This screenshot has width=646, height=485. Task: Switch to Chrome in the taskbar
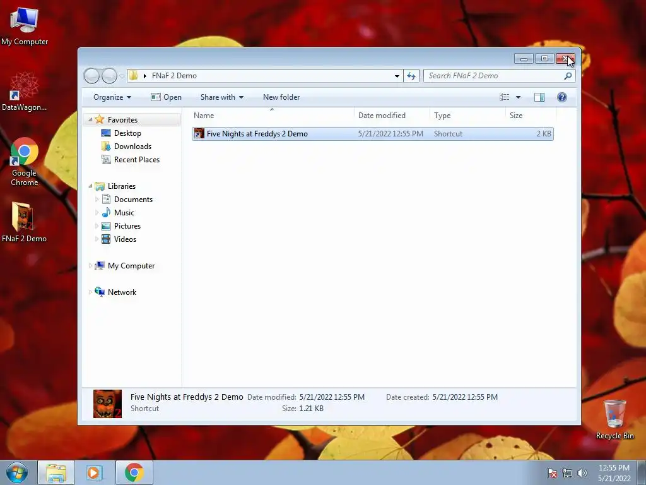point(134,472)
